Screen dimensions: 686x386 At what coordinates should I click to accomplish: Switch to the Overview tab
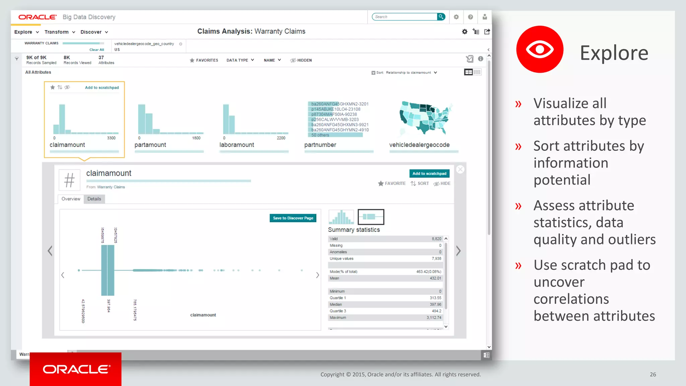[x=71, y=199]
